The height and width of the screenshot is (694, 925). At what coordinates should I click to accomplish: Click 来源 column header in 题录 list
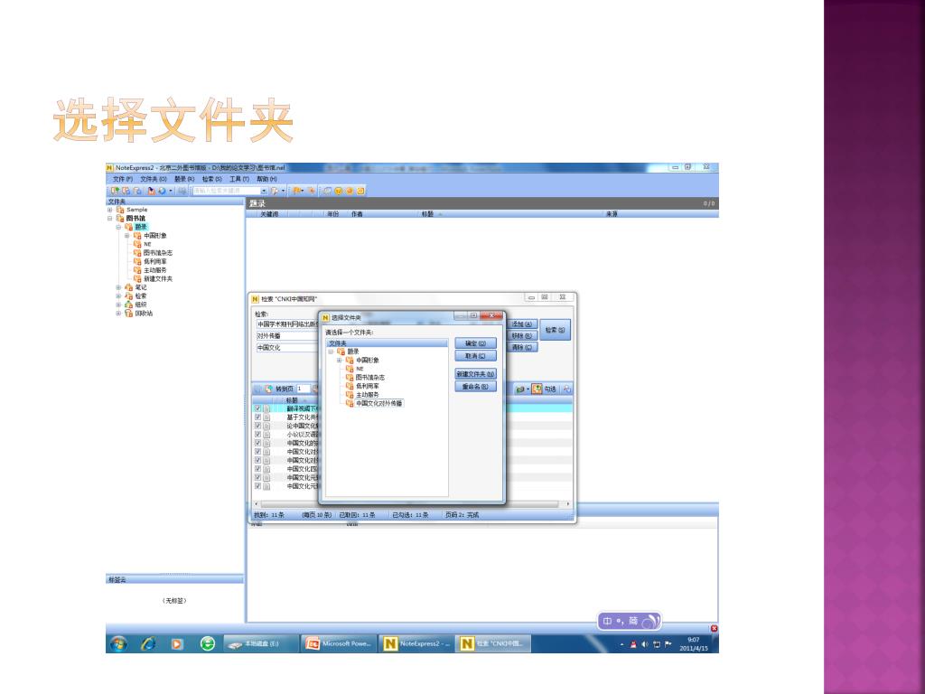click(x=612, y=214)
